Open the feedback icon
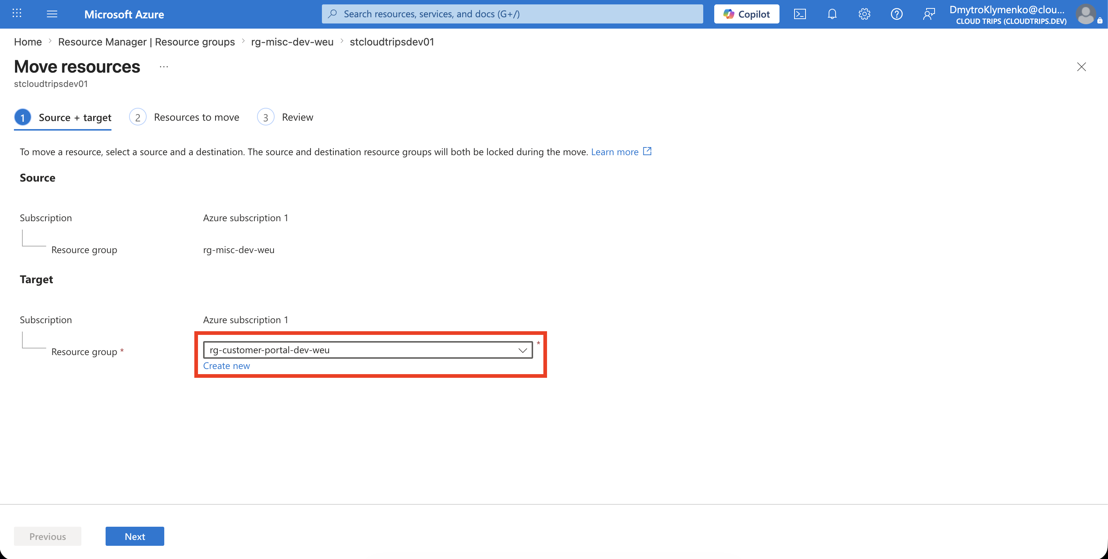 [x=929, y=14]
